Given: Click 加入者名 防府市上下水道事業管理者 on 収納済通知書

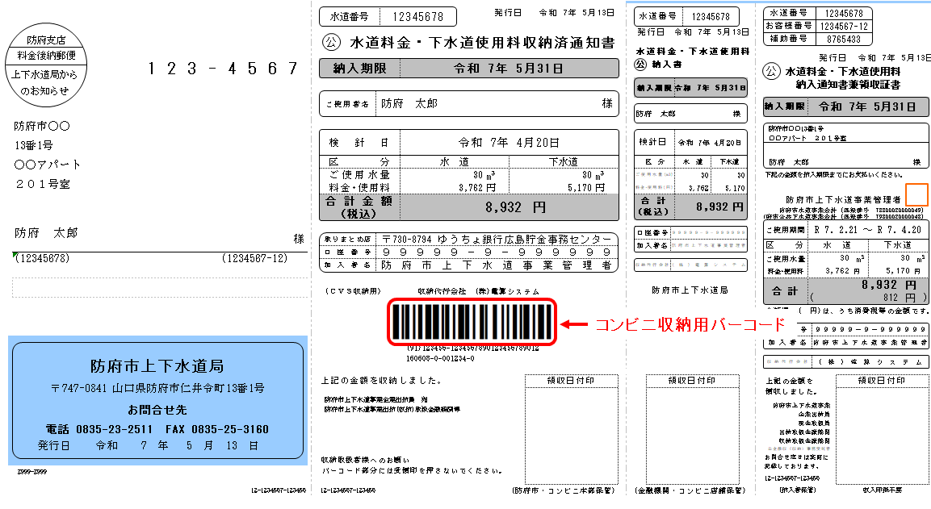Looking at the screenshot, I should 469,265.
